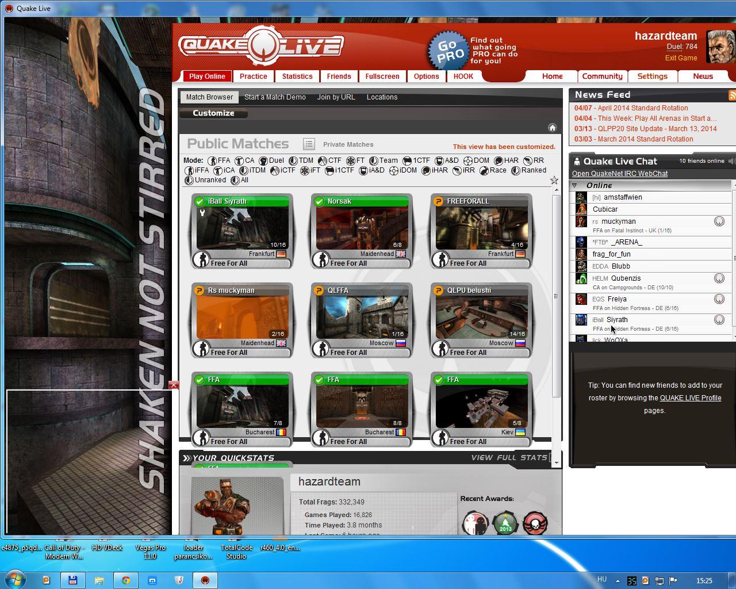Open the Community tab
736x589 pixels.
point(602,76)
